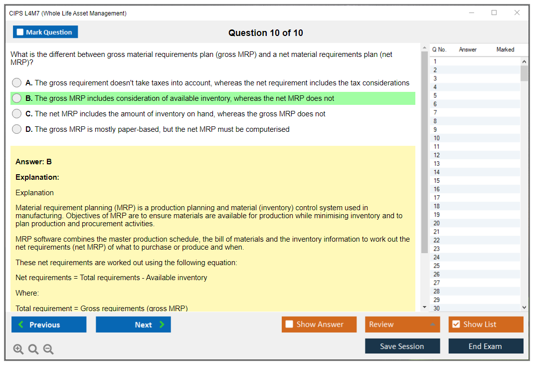Close the exam window
Image resolution: width=536 pixels, height=367 pixels.
(x=517, y=13)
